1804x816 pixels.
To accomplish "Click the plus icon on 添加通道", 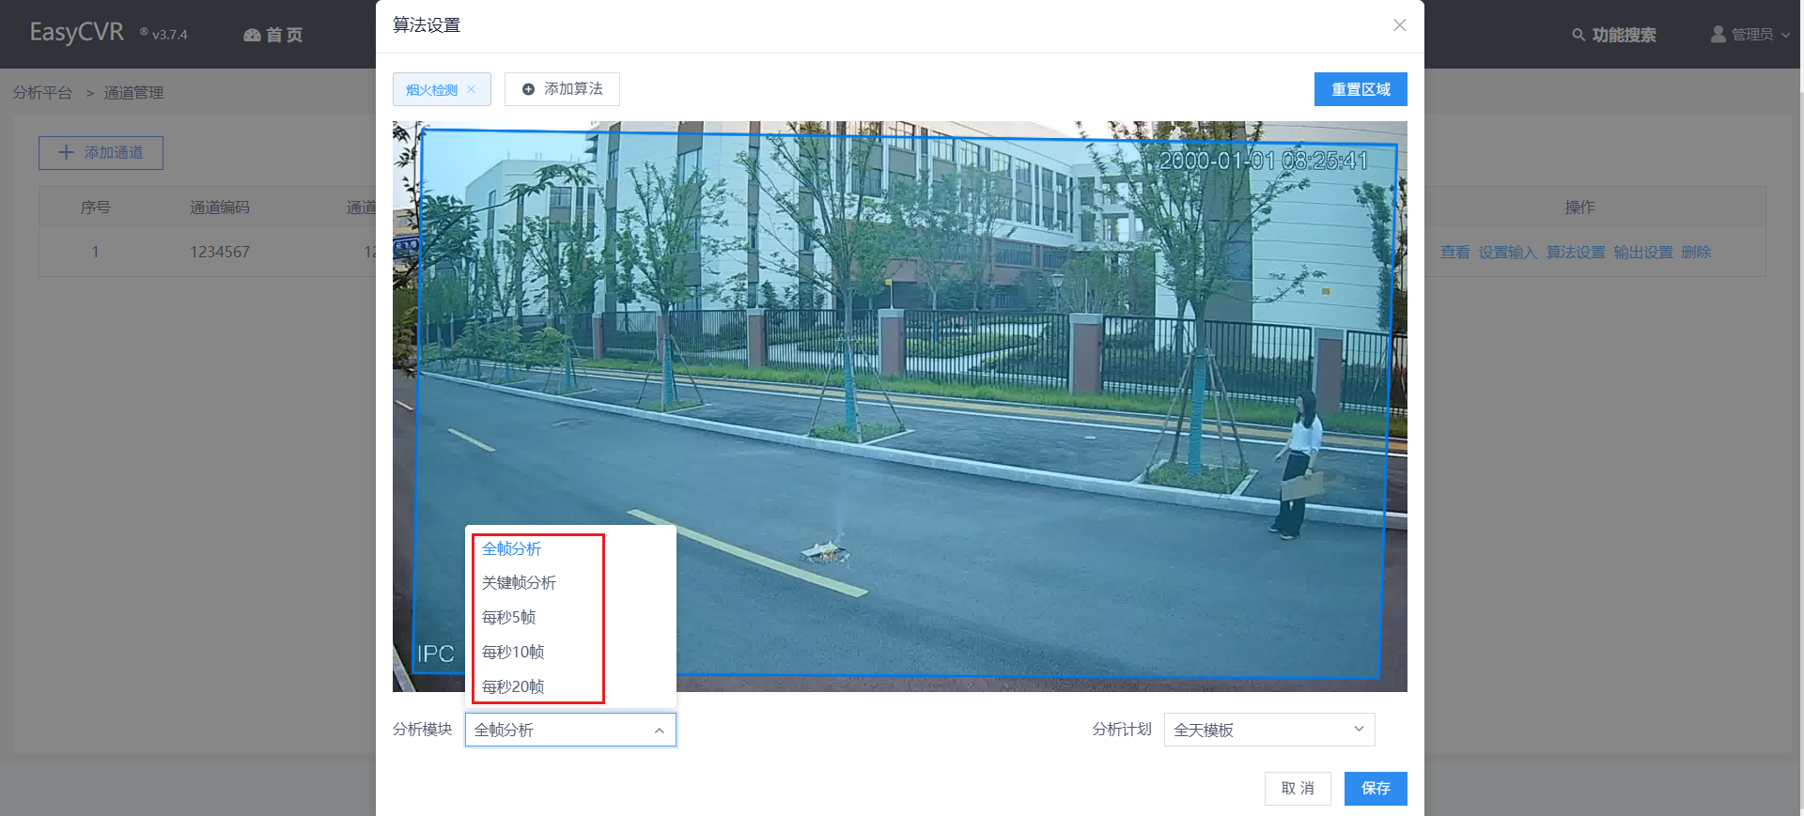I will (x=66, y=152).
